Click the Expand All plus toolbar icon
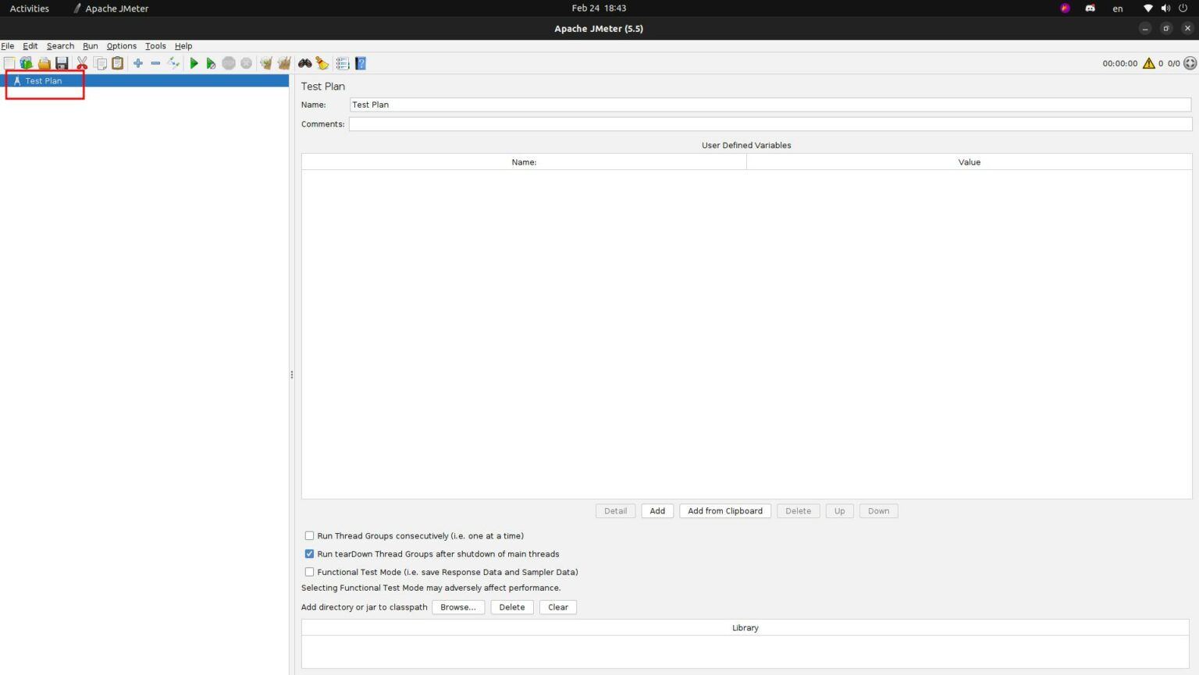 click(x=137, y=63)
